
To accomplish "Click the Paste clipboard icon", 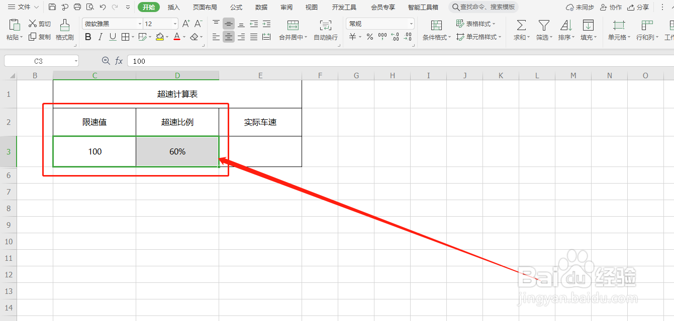I will point(15,25).
